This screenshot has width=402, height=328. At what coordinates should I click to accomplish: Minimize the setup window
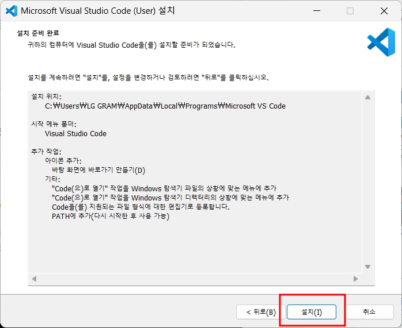click(x=317, y=11)
